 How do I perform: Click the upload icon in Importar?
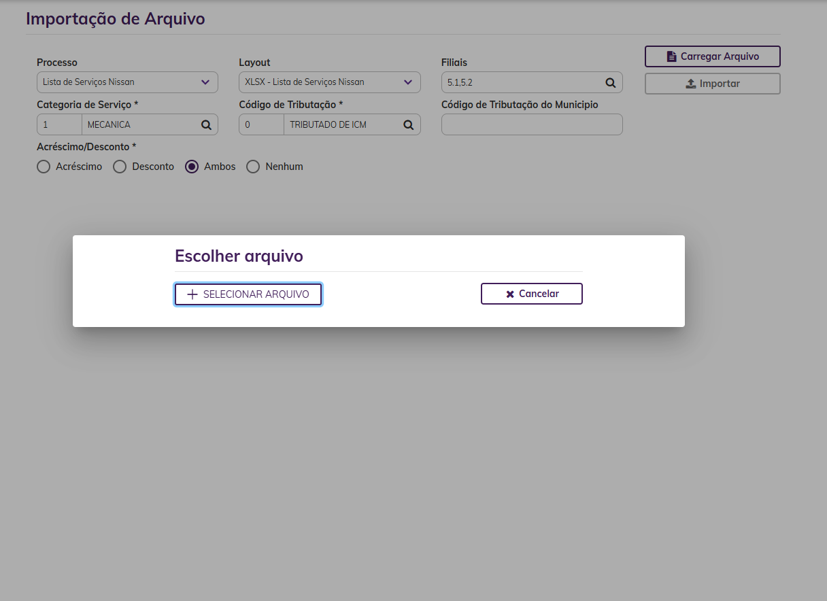pos(690,84)
